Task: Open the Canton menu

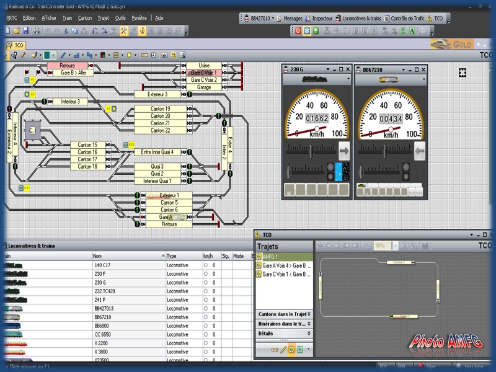Action: (x=85, y=18)
